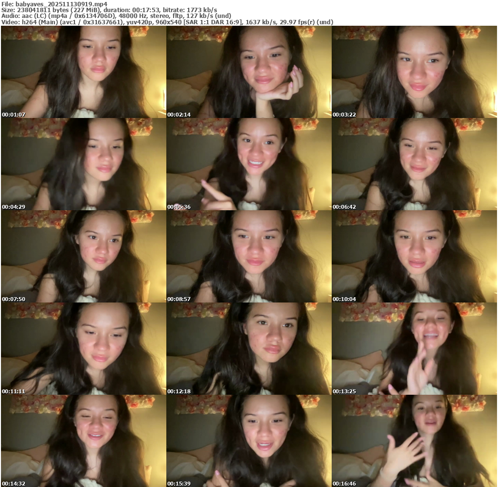Screen dimensions: 498x487
Task: Click the thumbnail marked 00:03:22
Action: 414,72
